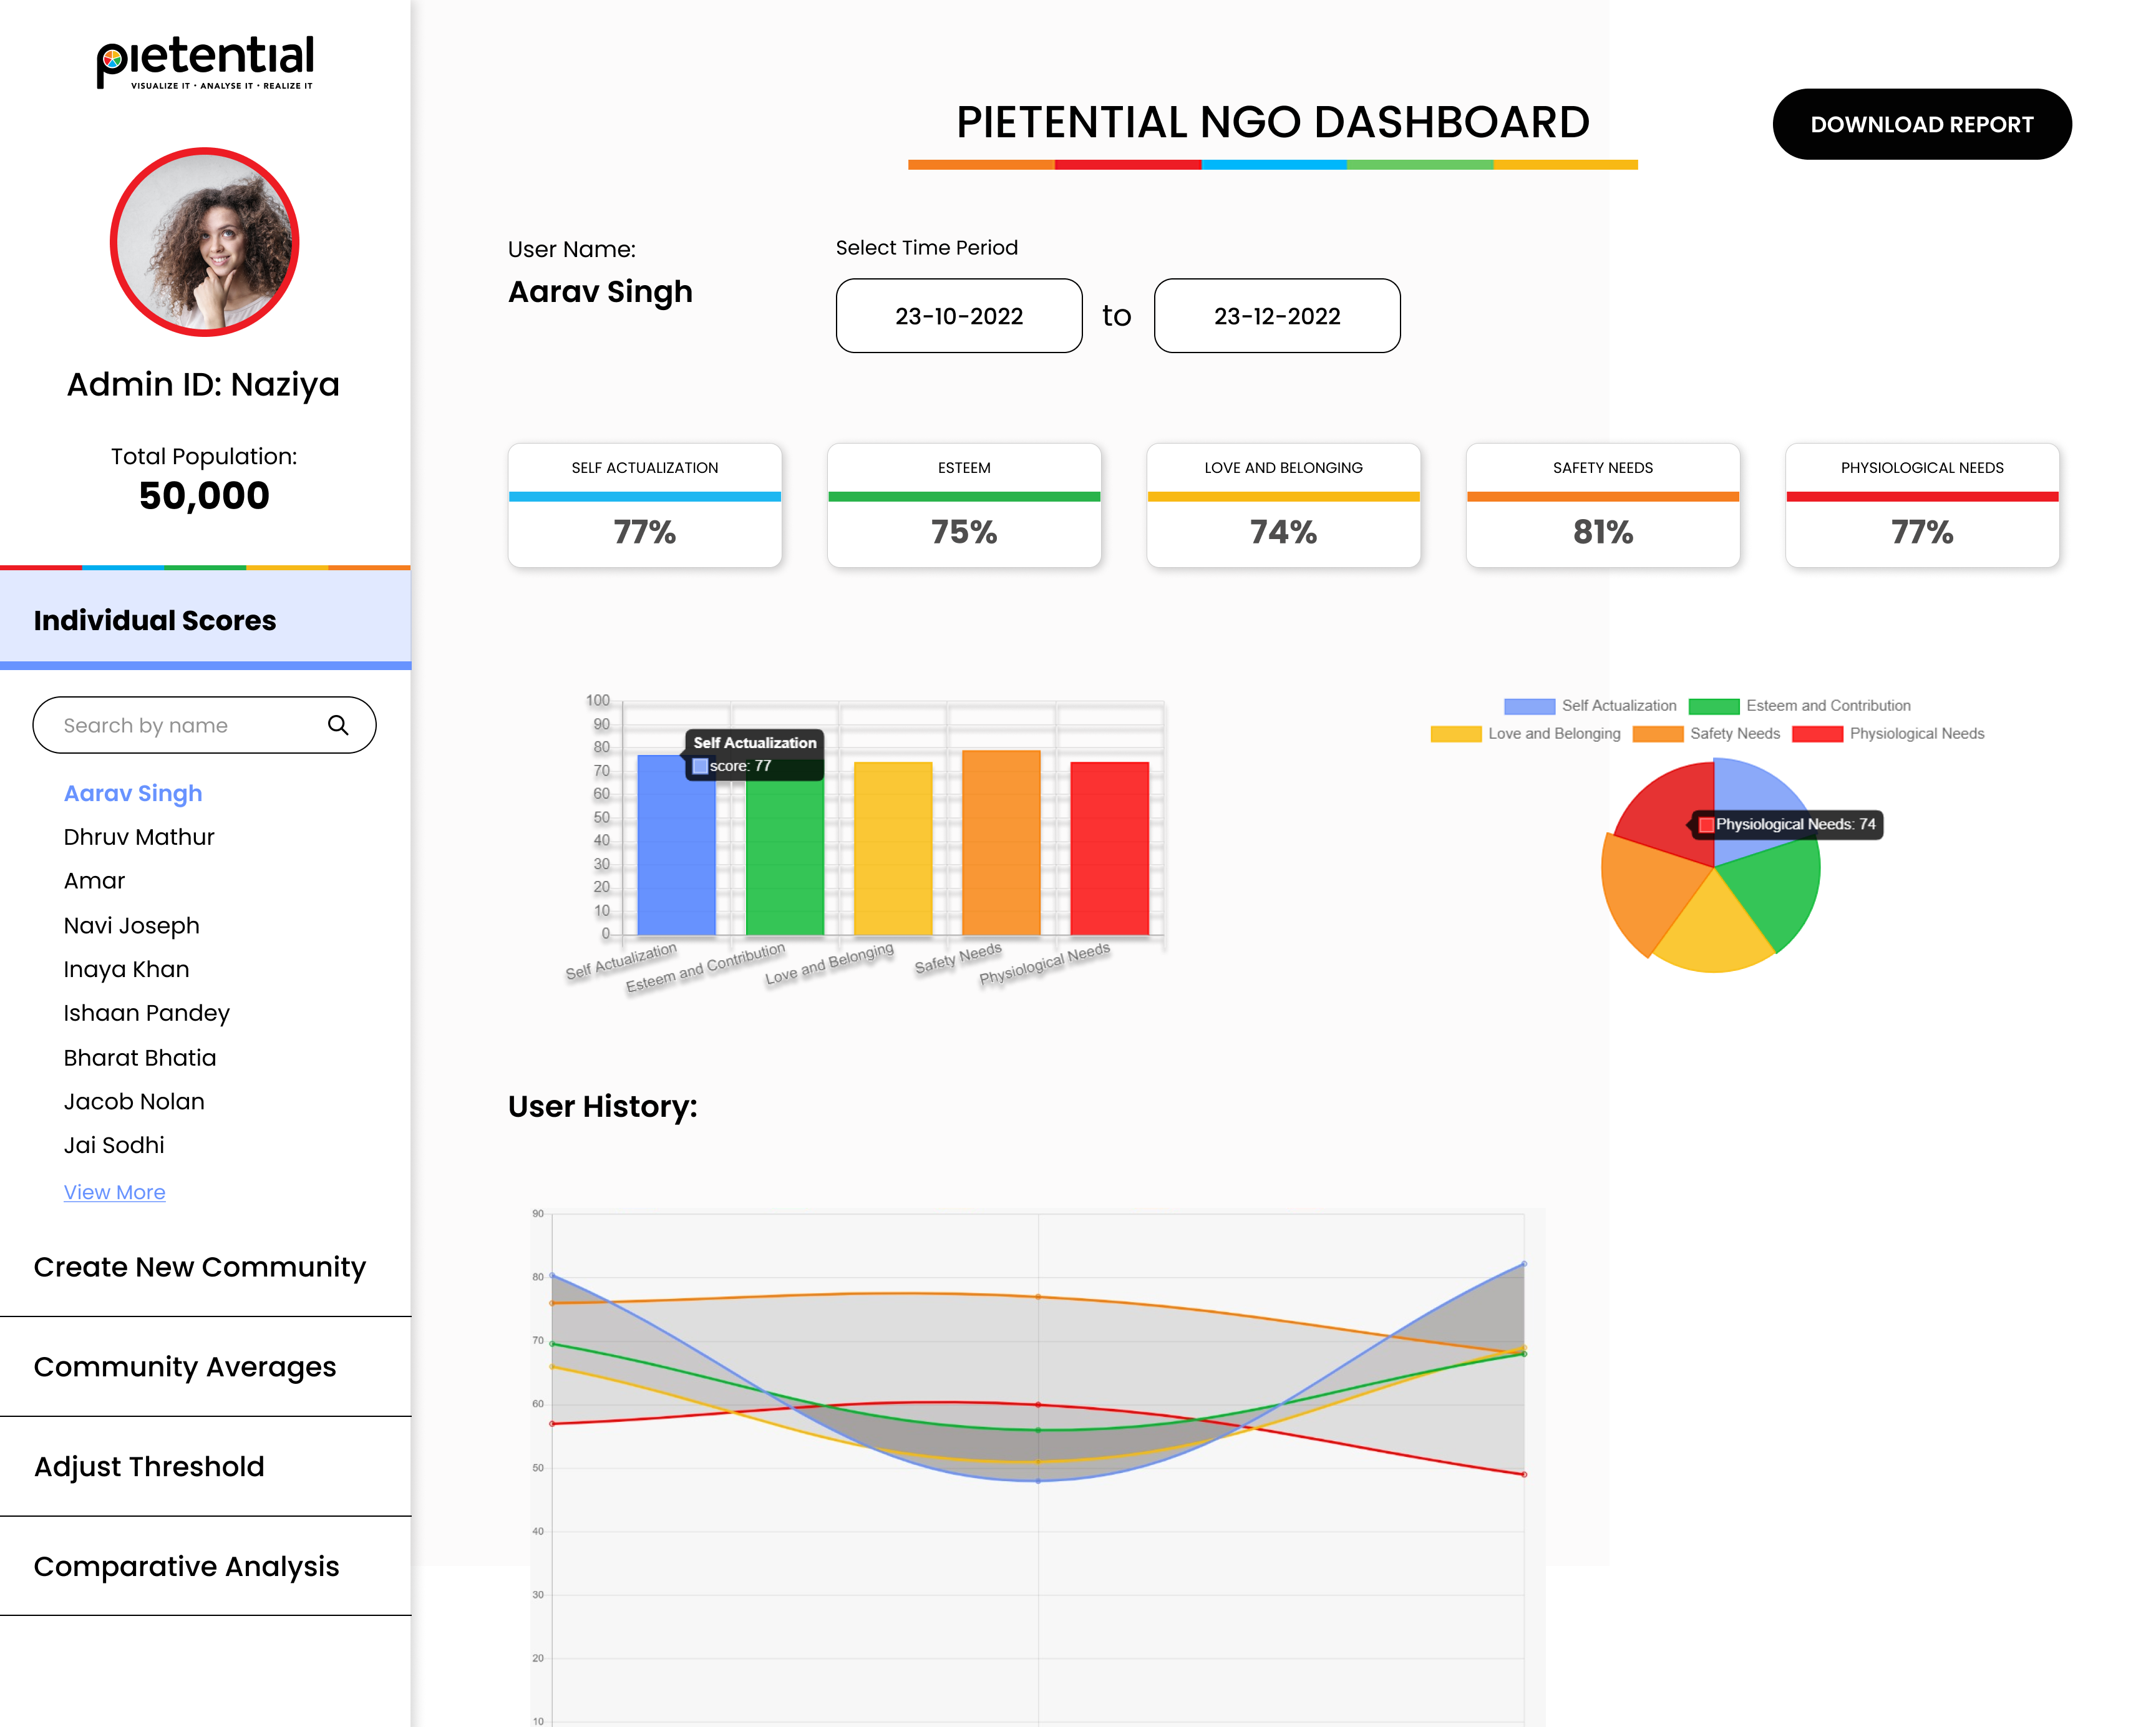Click the Safety Needs 81% card
The height and width of the screenshot is (1727, 2156).
click(x=1603, y=505)
